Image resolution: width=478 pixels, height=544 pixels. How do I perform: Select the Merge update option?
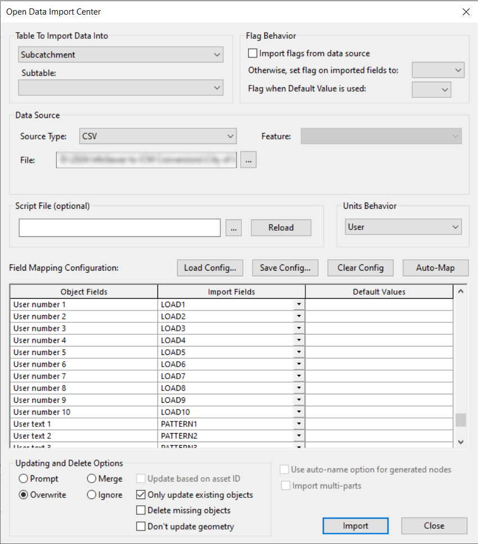[x=91, y=479]
